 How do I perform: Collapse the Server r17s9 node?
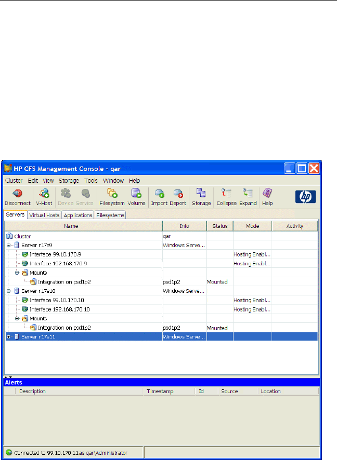pyautogui.click(x=8, y=245)
